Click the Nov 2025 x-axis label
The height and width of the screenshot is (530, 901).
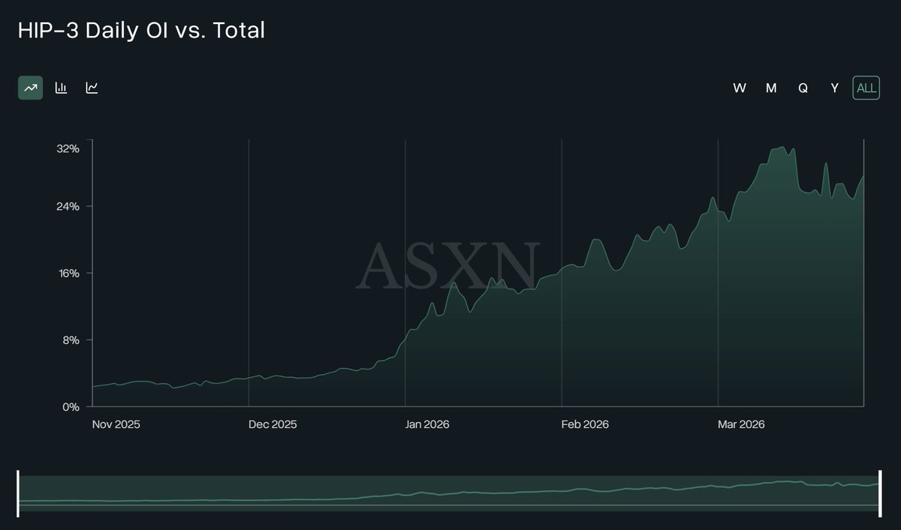(115, 424)
